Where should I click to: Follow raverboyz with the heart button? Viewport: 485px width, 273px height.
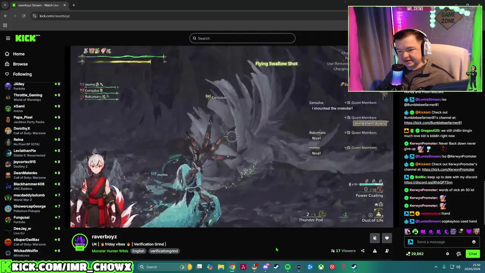coord(387,238)
